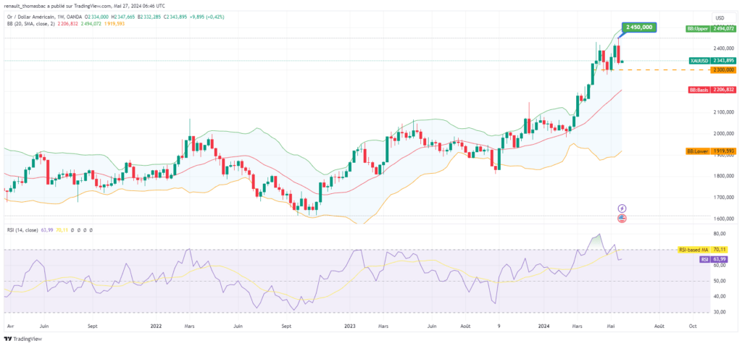
Task: Click the purple lightning event icon
Action: pos(622,208)
